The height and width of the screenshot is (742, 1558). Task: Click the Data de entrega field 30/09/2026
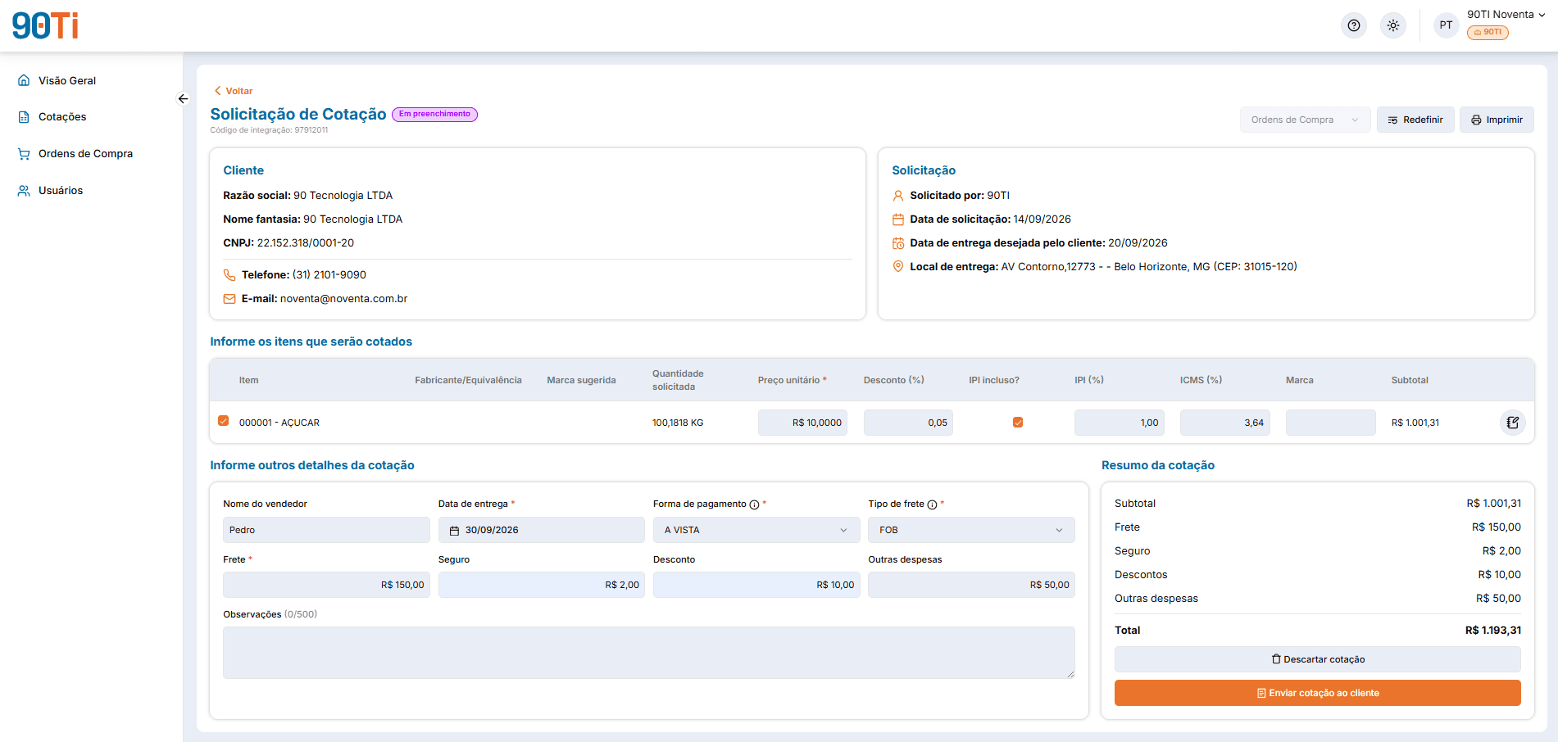click(x=541, y=530)
